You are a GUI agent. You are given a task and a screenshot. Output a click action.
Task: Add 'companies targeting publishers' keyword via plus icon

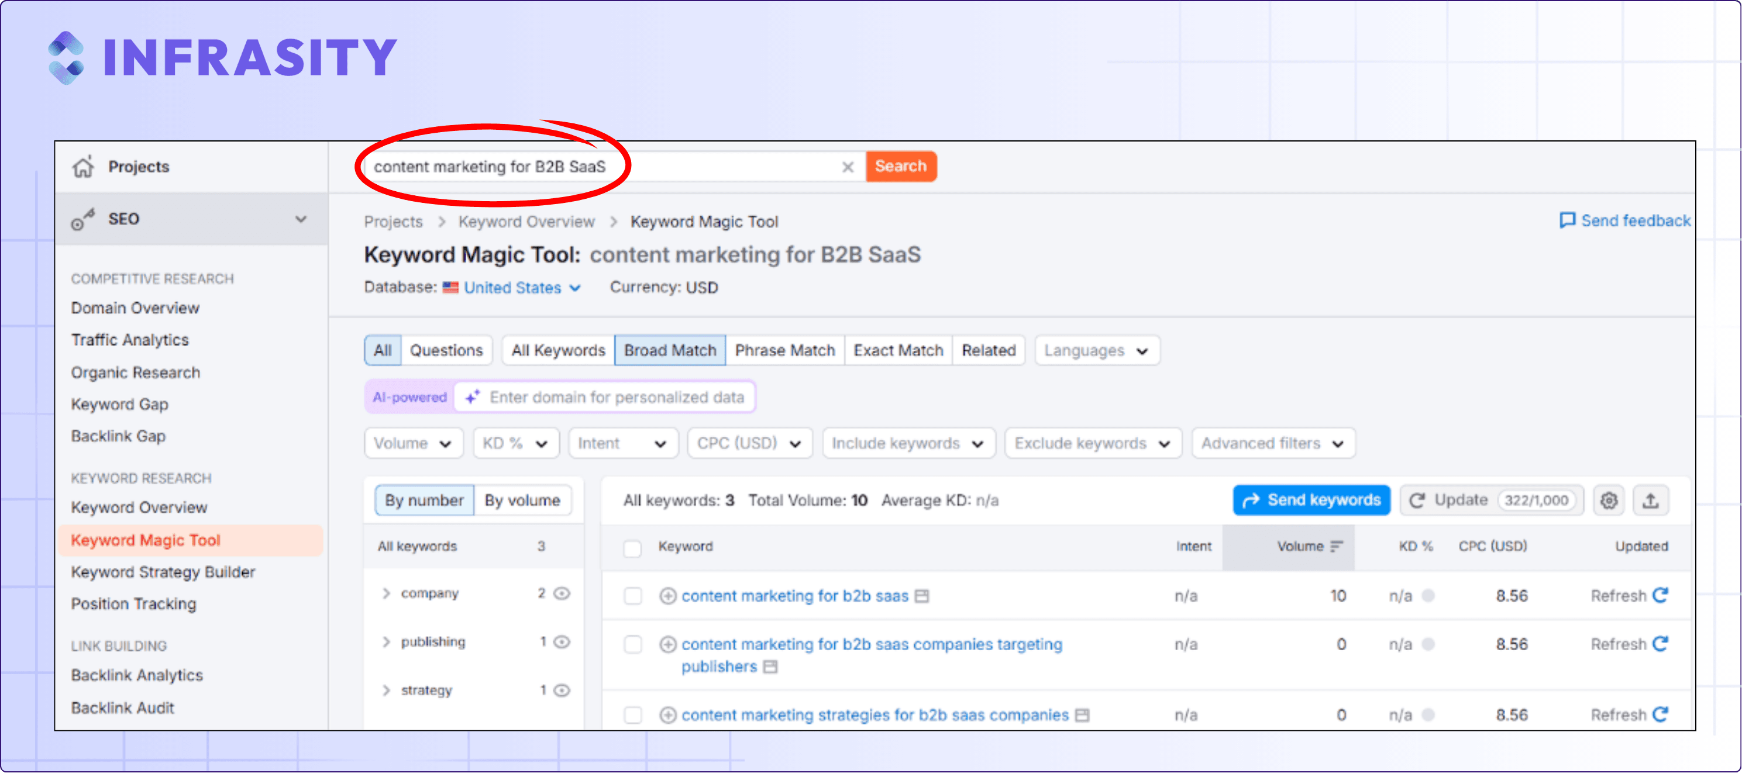point(667,644)
